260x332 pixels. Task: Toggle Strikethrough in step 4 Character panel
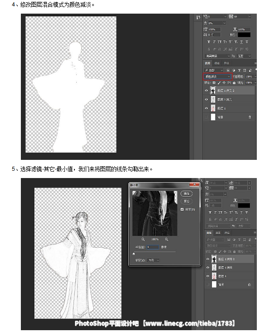coord(247,42)
